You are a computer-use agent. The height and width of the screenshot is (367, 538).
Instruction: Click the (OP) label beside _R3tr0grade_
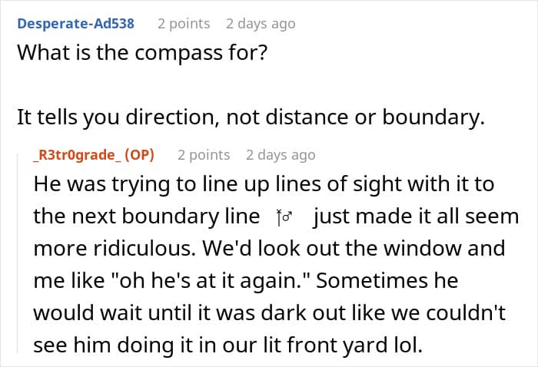[x=139, y=155]
